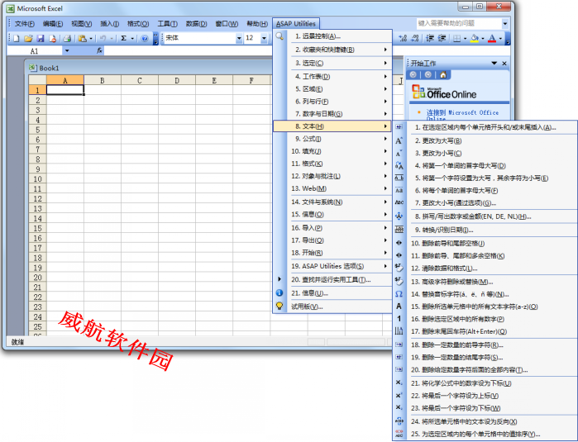Click the Open file folder icon
The image size is (578, 442).
click(28, 38)
